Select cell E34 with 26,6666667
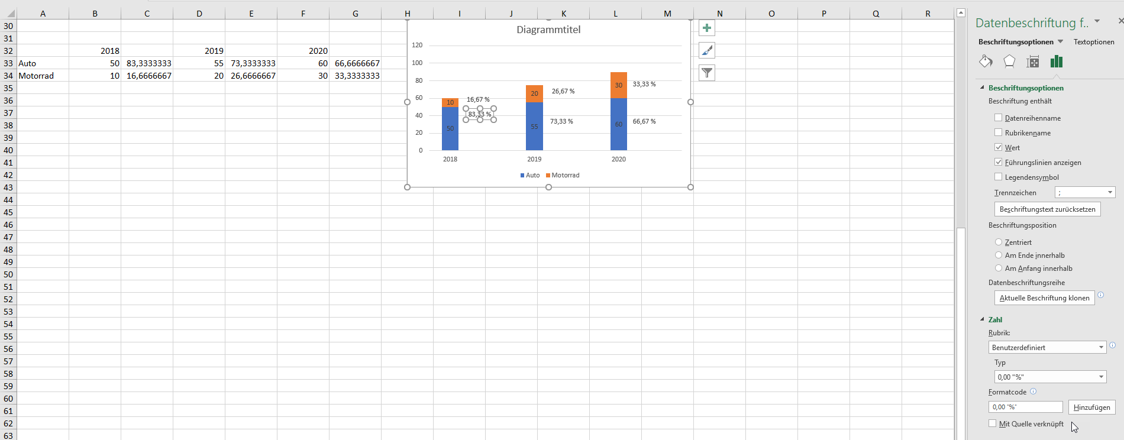Screen dimensions: 1124x440 251,76
